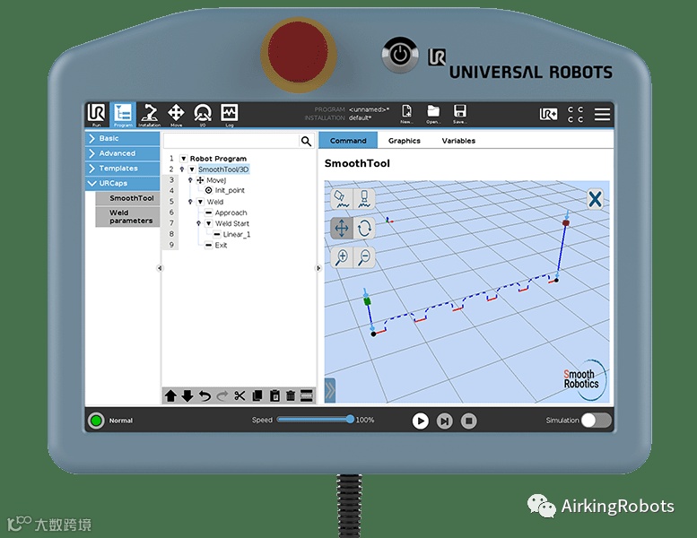Zoom out of the 3D view
697x538 pixels.
pyautogui.click(x=364, y=257)
